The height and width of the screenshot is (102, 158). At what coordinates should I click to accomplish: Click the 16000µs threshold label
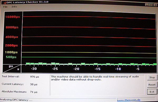click(13, 17)
